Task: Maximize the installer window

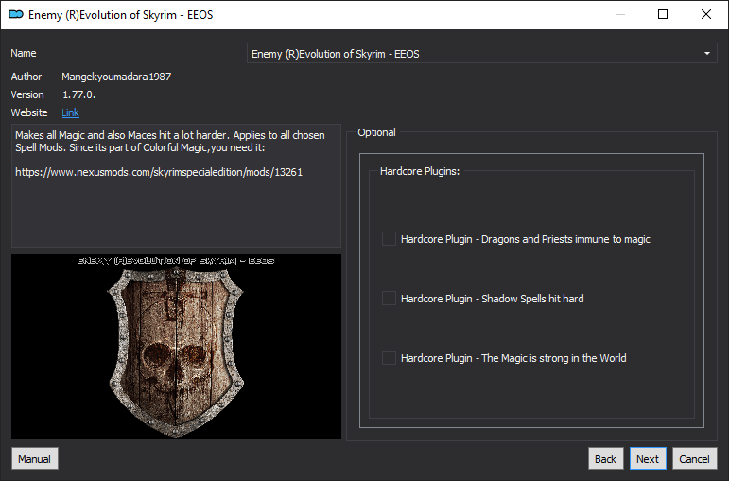Action: point(663,14)
